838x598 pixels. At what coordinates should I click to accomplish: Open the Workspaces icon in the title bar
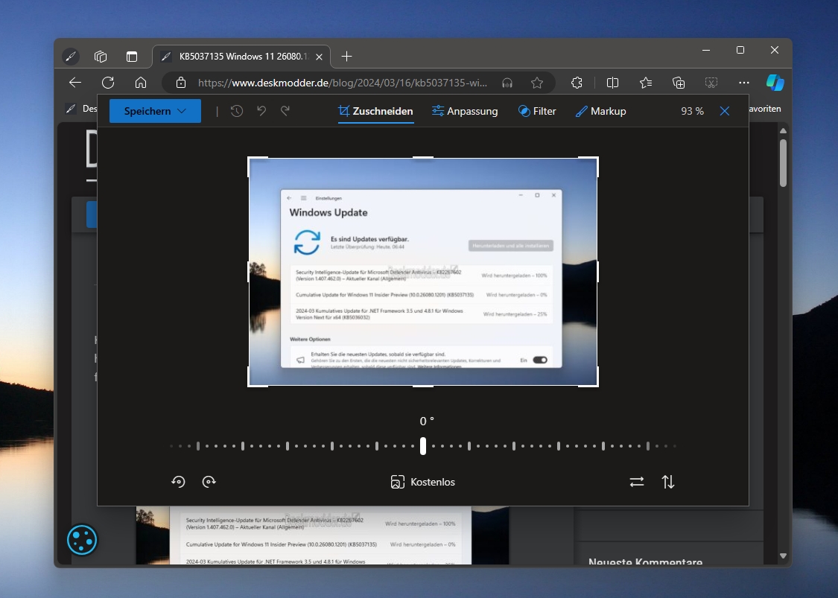point(101,56)
